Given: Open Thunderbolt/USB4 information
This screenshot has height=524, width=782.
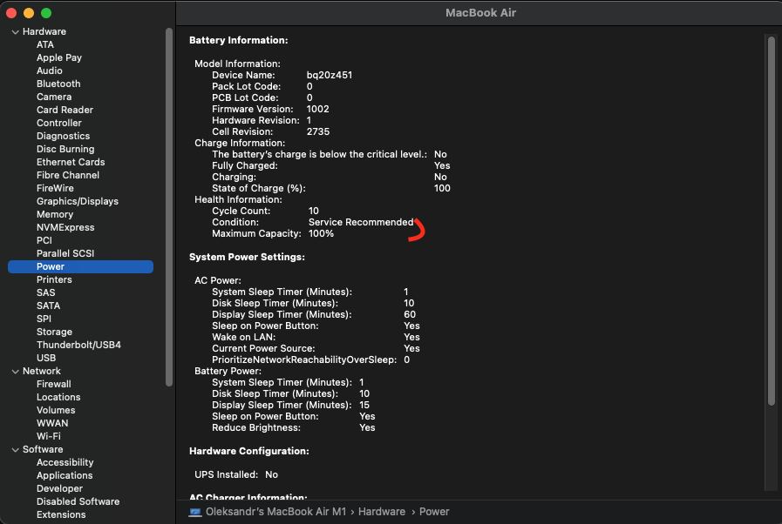Looking at the screenshot, I should 78,345.
